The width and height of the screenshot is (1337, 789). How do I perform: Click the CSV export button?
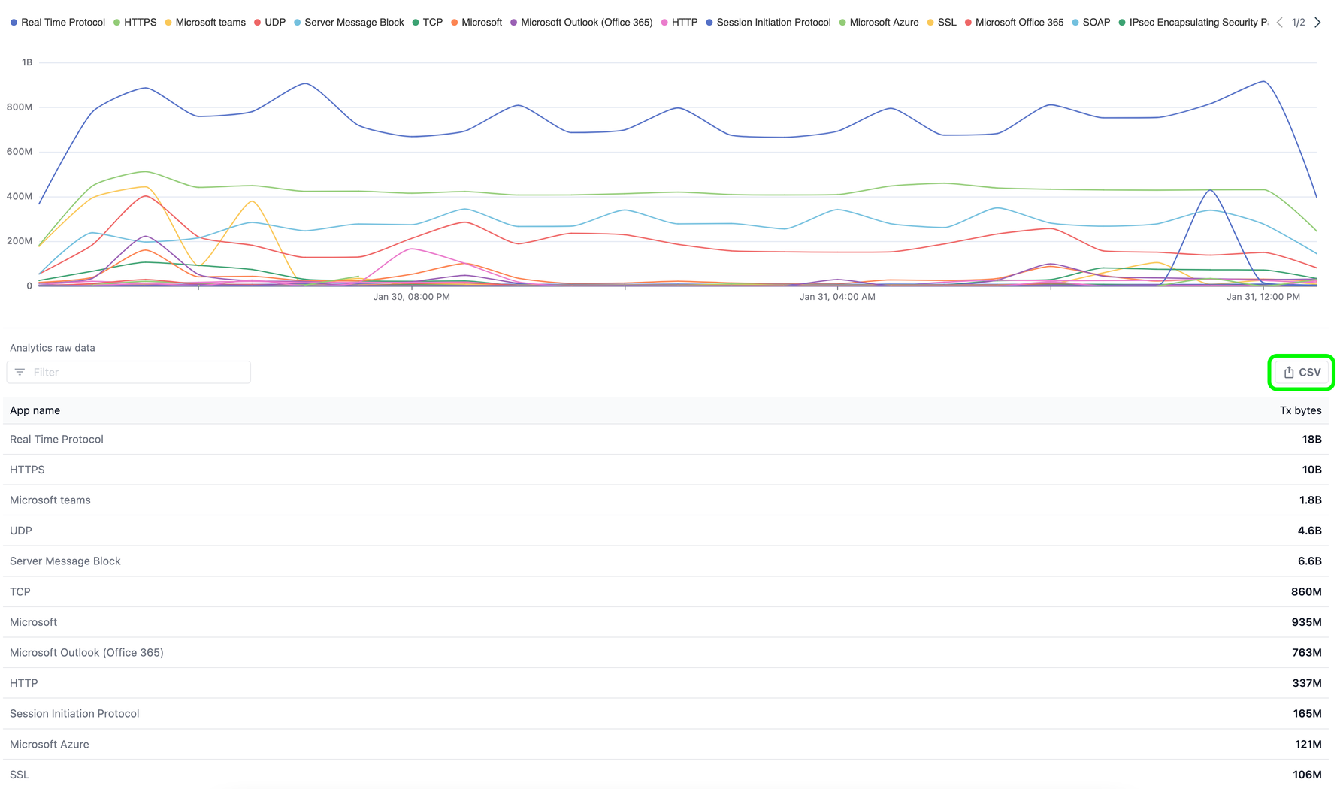pyautogui.click(x=1301, y=373)
